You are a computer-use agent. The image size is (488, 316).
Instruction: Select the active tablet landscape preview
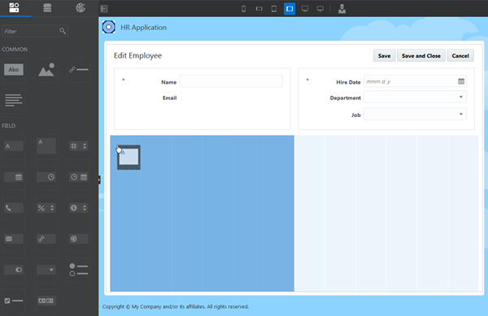290,9
